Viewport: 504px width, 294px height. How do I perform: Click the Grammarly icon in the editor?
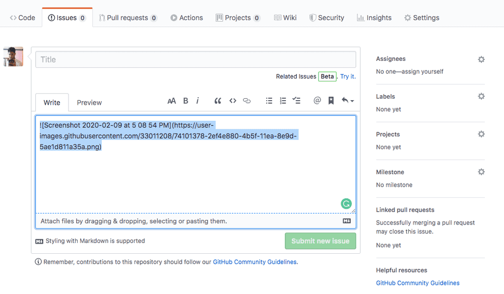tap(346, 204)
